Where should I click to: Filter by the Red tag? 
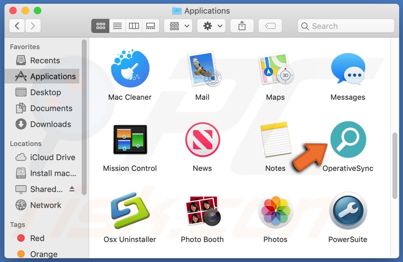point(42,238)
